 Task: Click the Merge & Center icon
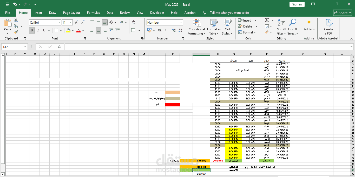click(133, 30)
